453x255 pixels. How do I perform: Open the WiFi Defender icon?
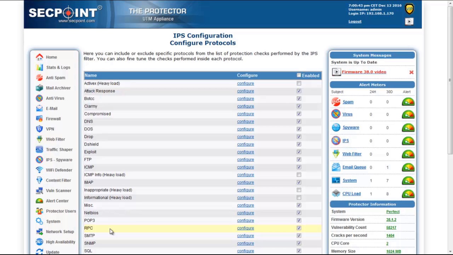tap(39, 170)
